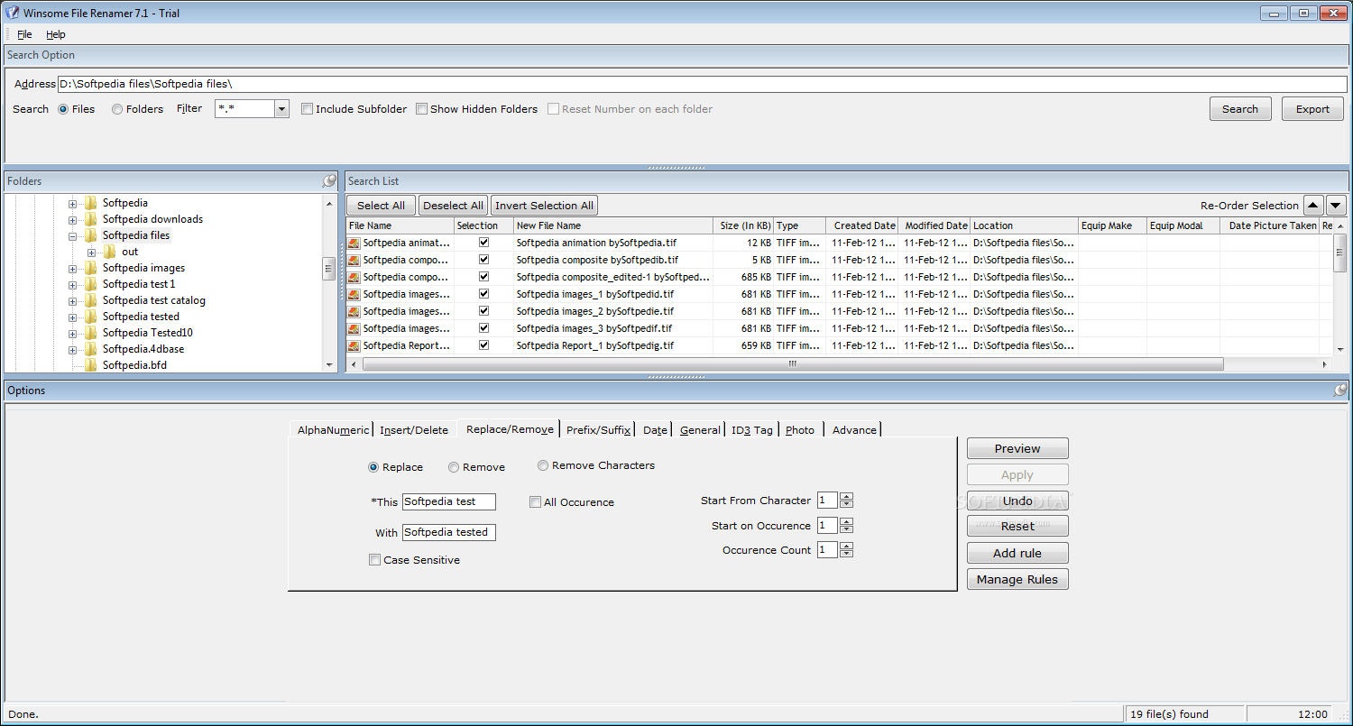Image resolution: width=1353 pixels, height=726 pixels.
Task: Click the Search List vertical scrollbar thumb
Action: (x=1339, y=253)
